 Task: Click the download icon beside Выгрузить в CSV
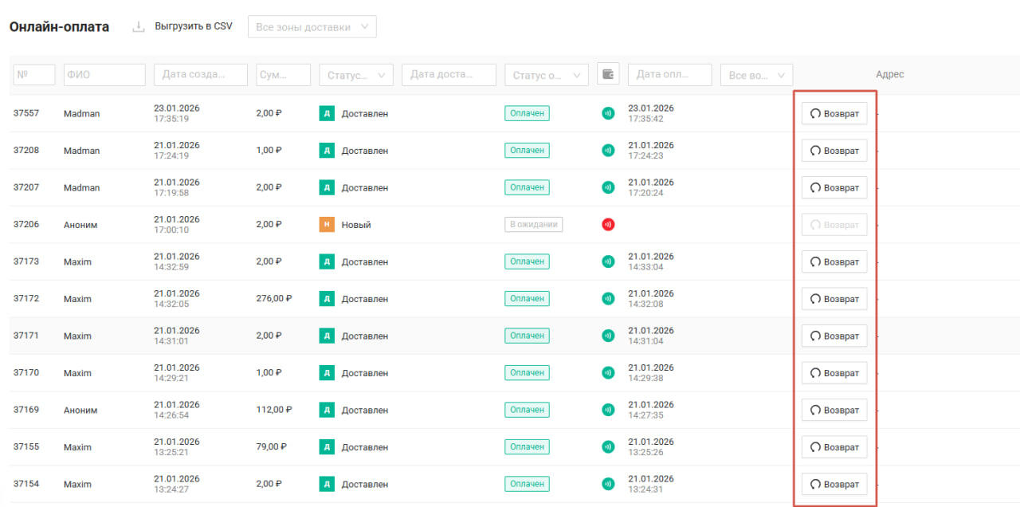139,27
